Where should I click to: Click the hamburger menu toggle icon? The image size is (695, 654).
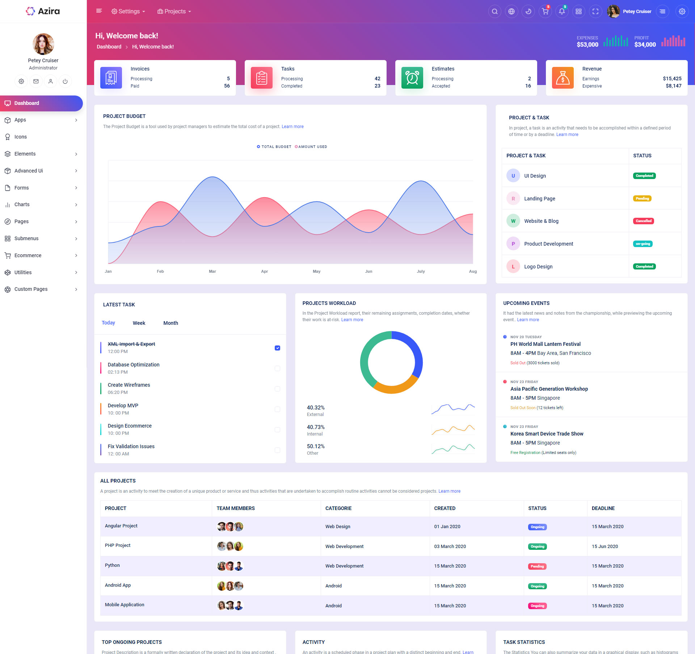coord(99,11)
